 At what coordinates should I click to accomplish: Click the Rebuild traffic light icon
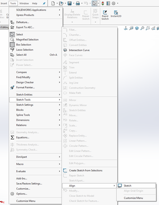[103, 3]
